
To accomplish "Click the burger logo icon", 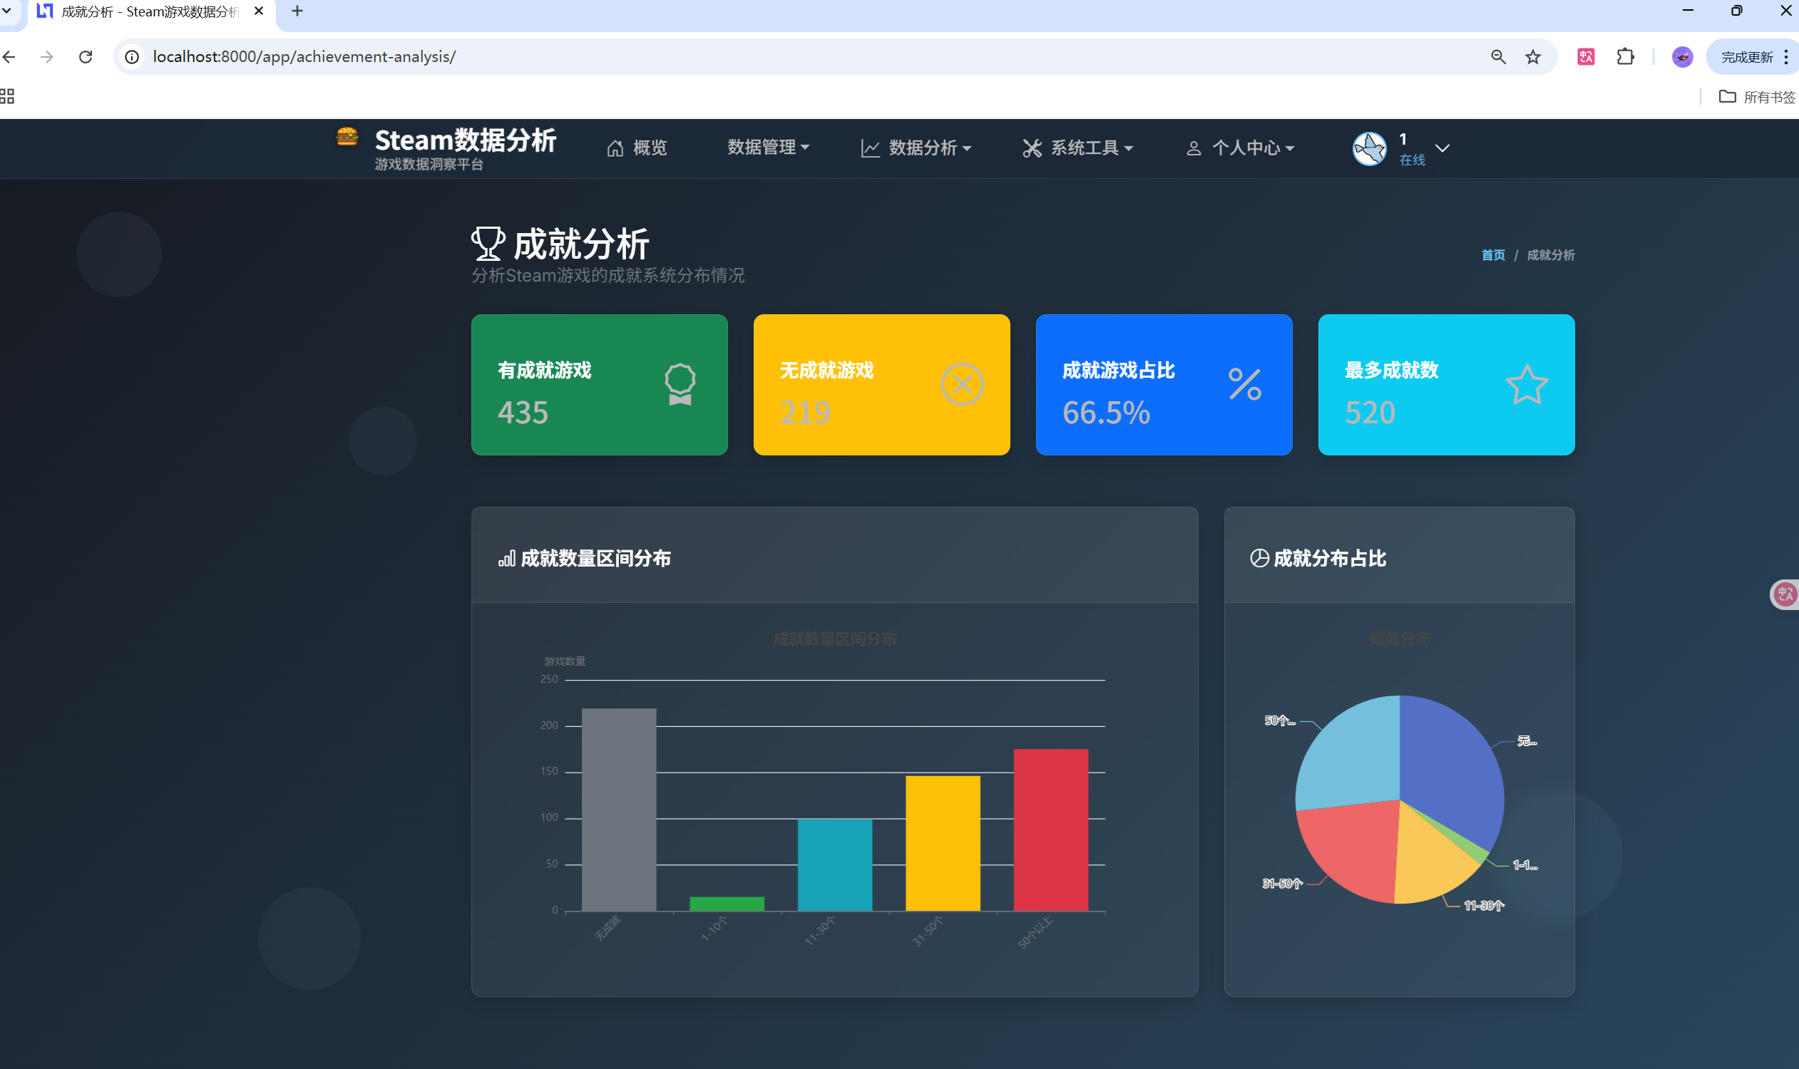I will click(347, 136).
